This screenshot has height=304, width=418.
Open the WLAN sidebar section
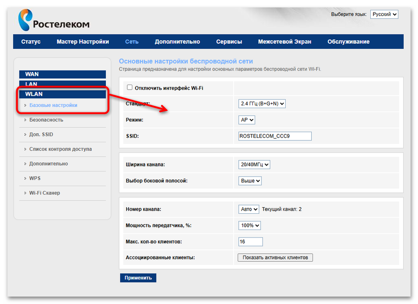62,94
